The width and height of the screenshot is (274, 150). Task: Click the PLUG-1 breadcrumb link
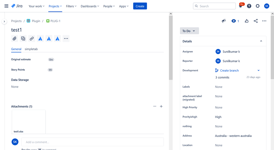coord(55,21)
